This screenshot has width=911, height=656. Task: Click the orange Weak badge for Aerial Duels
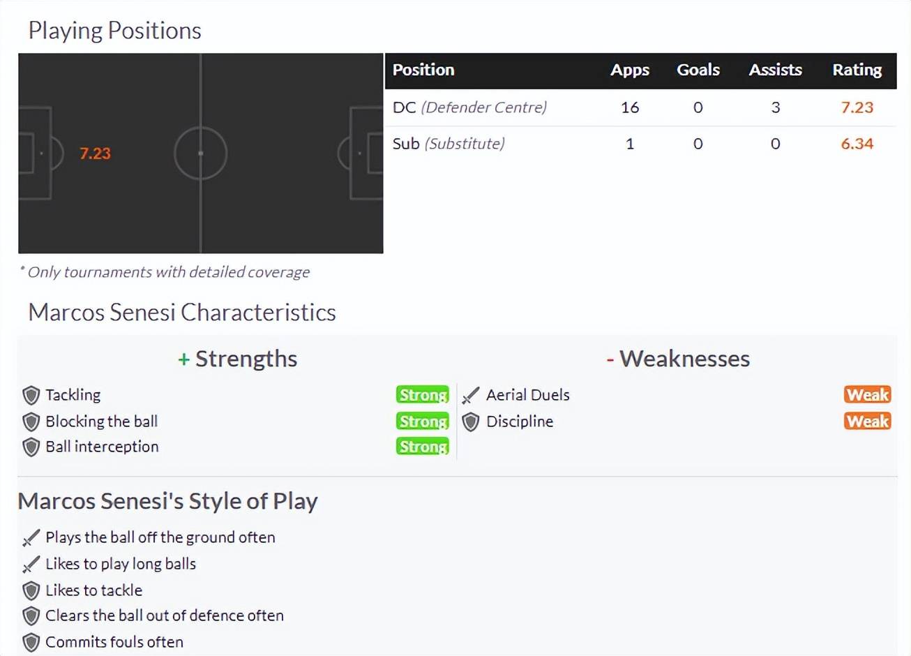867,395
